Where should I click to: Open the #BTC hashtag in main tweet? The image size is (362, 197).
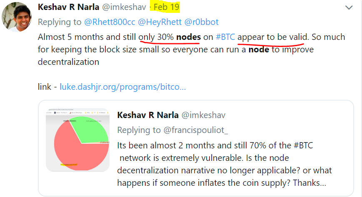tap(225, 37)
